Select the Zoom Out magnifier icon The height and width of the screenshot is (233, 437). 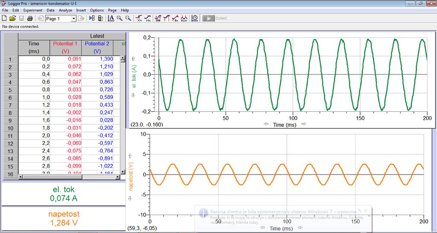128,18
